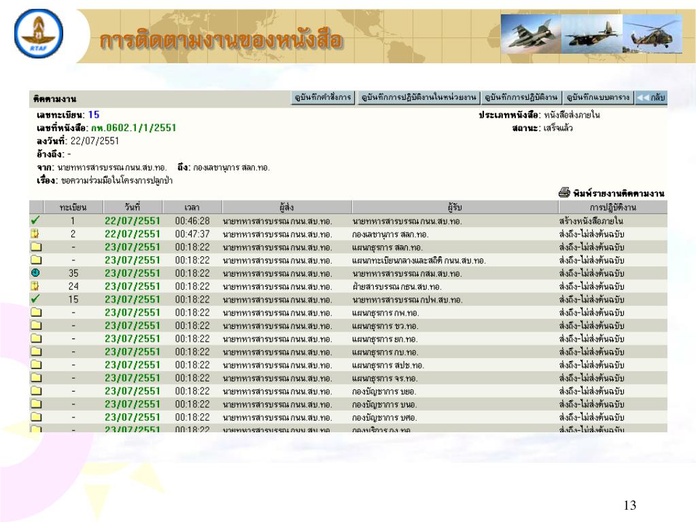This screenshot has height=522, width=696.
Task: Click the ดูบันทึกการปฏิบัติงาน button
Action: 521,97
